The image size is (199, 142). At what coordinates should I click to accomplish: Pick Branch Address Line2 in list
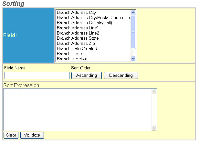point(78,33)
